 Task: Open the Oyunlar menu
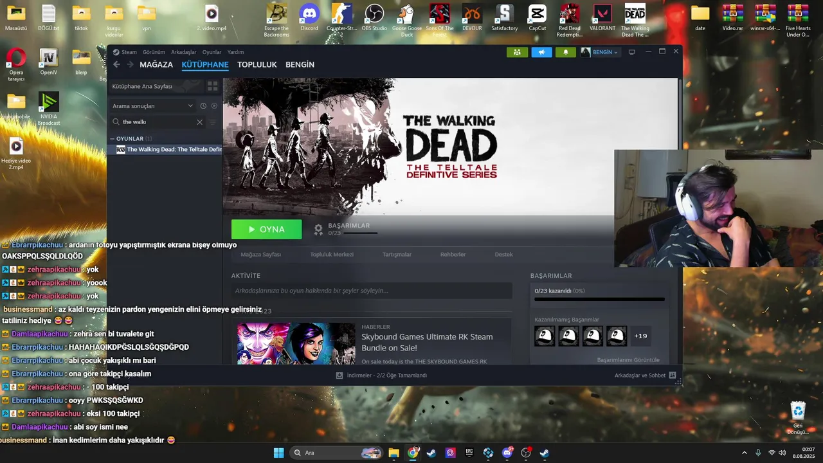point(212,52)
